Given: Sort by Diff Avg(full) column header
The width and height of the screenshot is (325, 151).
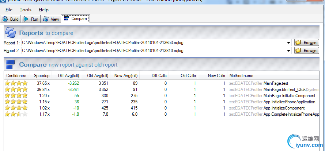Looking at the screenshot, I should tap(67, 76).
